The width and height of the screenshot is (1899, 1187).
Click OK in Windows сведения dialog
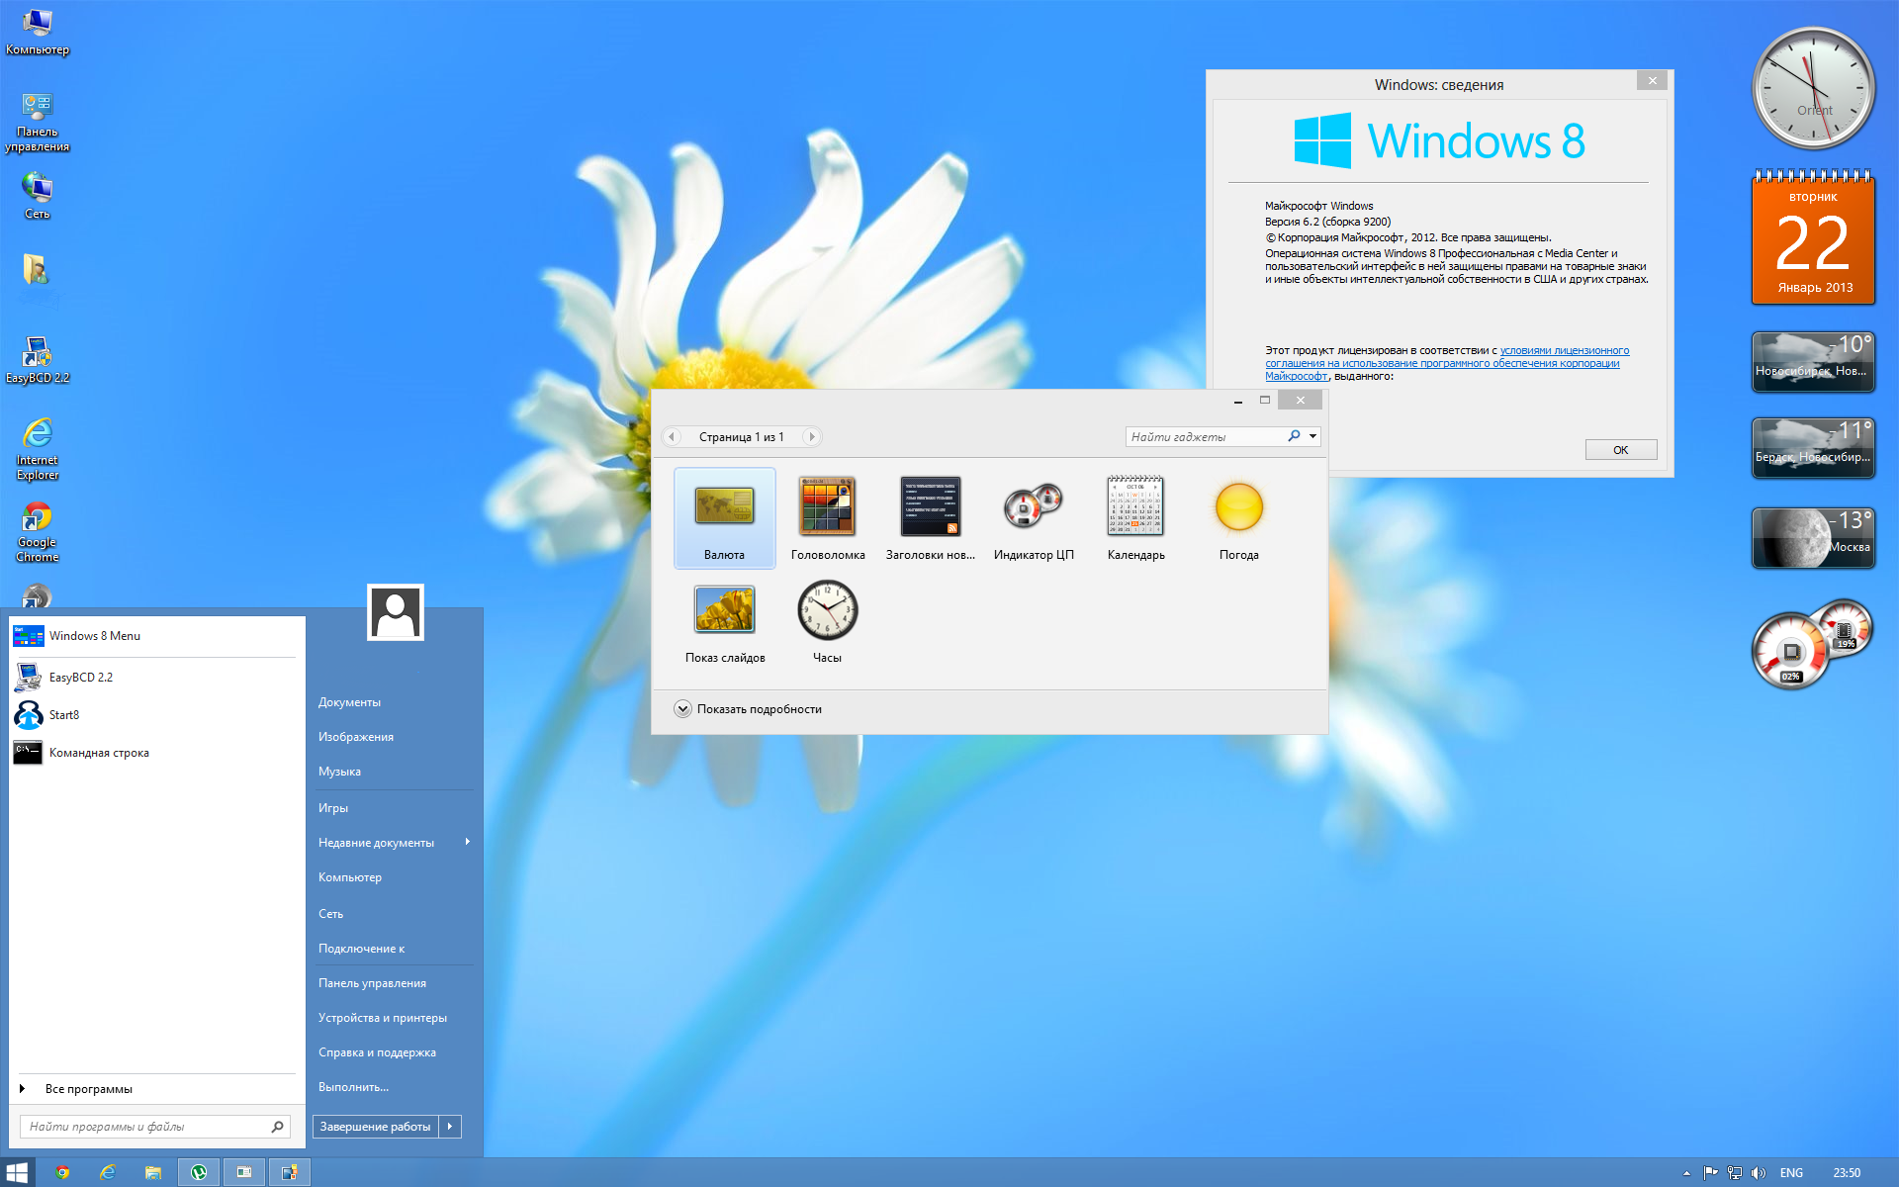coord(1621,450)
